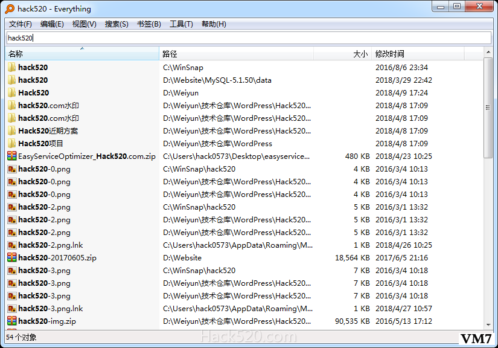
Task: Click folder icon of Hack520项目
Action: tap(11, 143)
